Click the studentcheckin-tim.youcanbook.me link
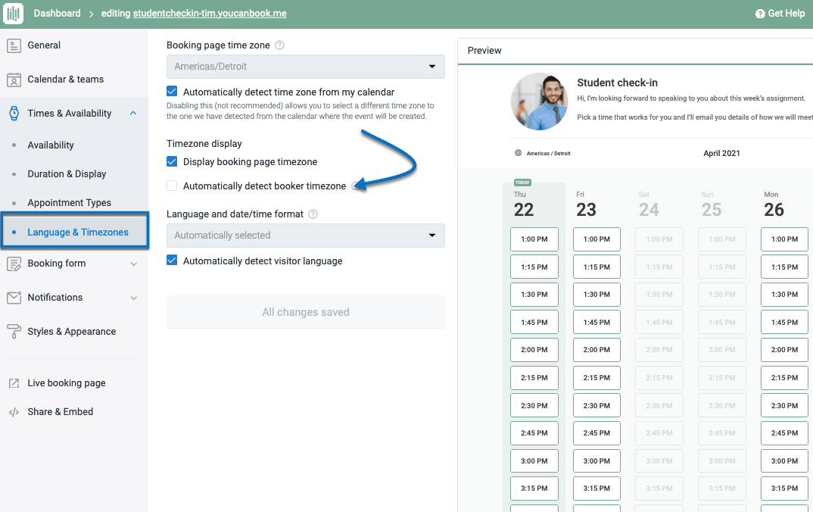 210,13
